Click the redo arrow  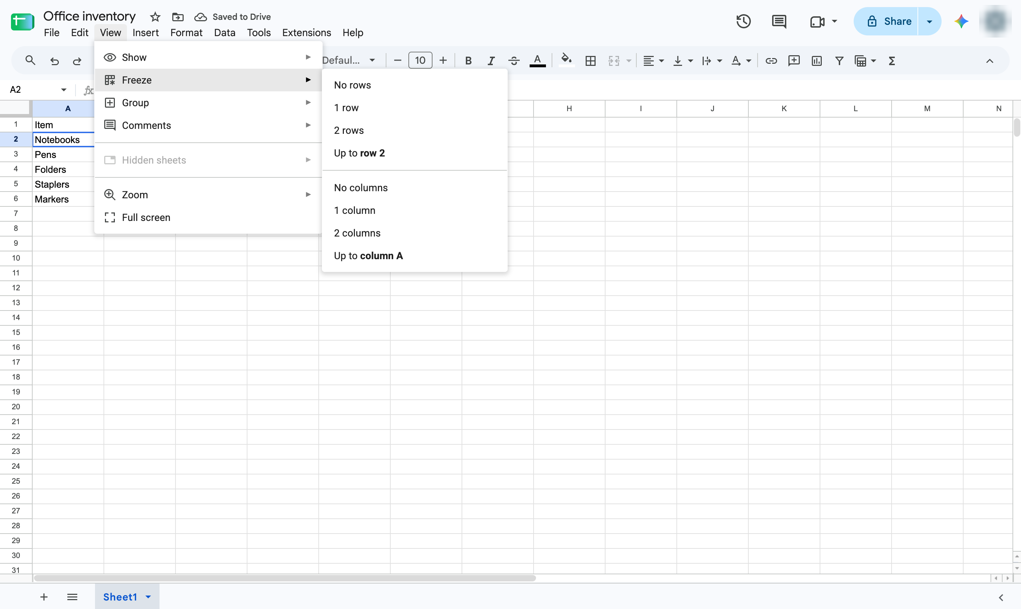(77, 61)
